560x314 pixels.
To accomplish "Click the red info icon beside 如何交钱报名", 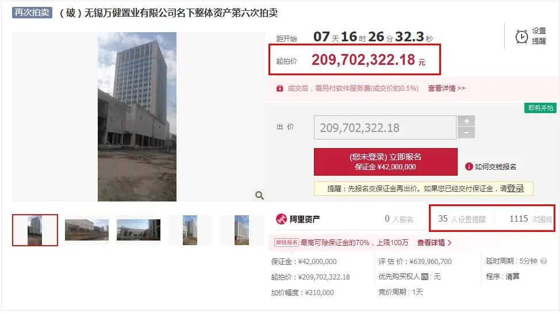I will pos(469,166).
